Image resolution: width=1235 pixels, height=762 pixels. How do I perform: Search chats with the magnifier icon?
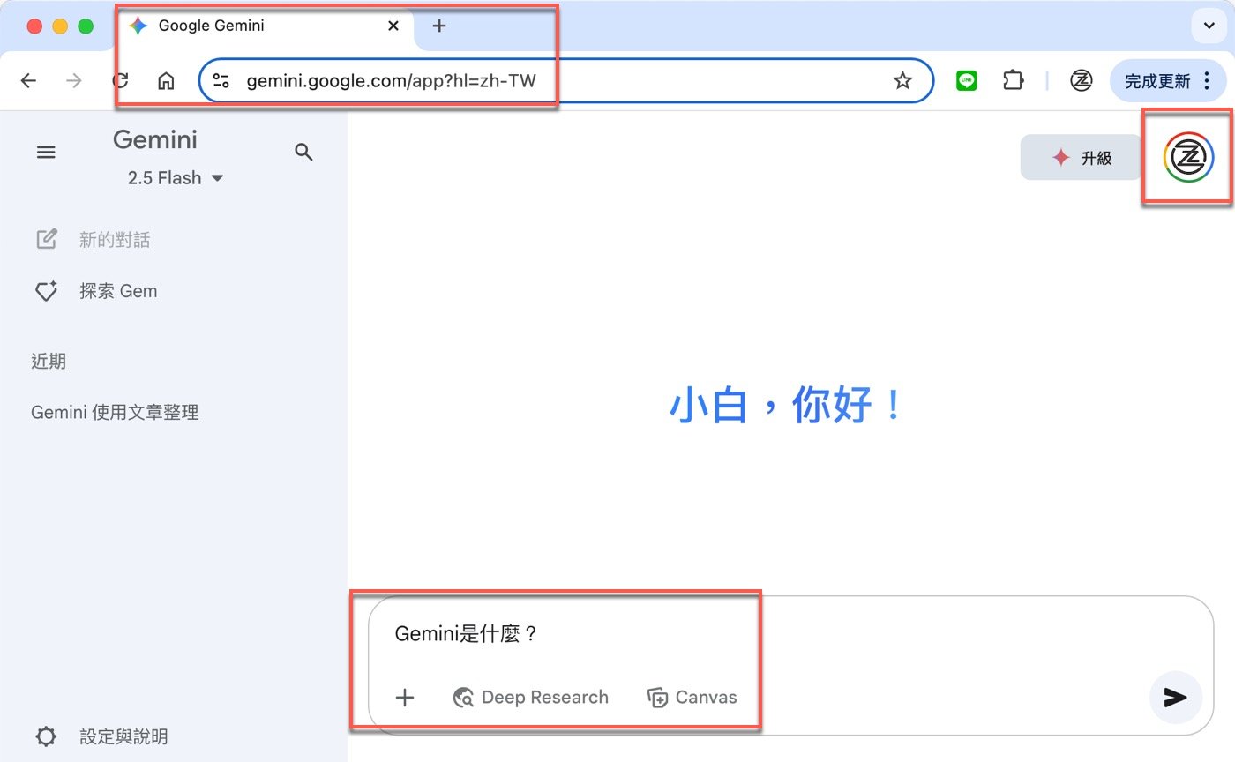303,153
